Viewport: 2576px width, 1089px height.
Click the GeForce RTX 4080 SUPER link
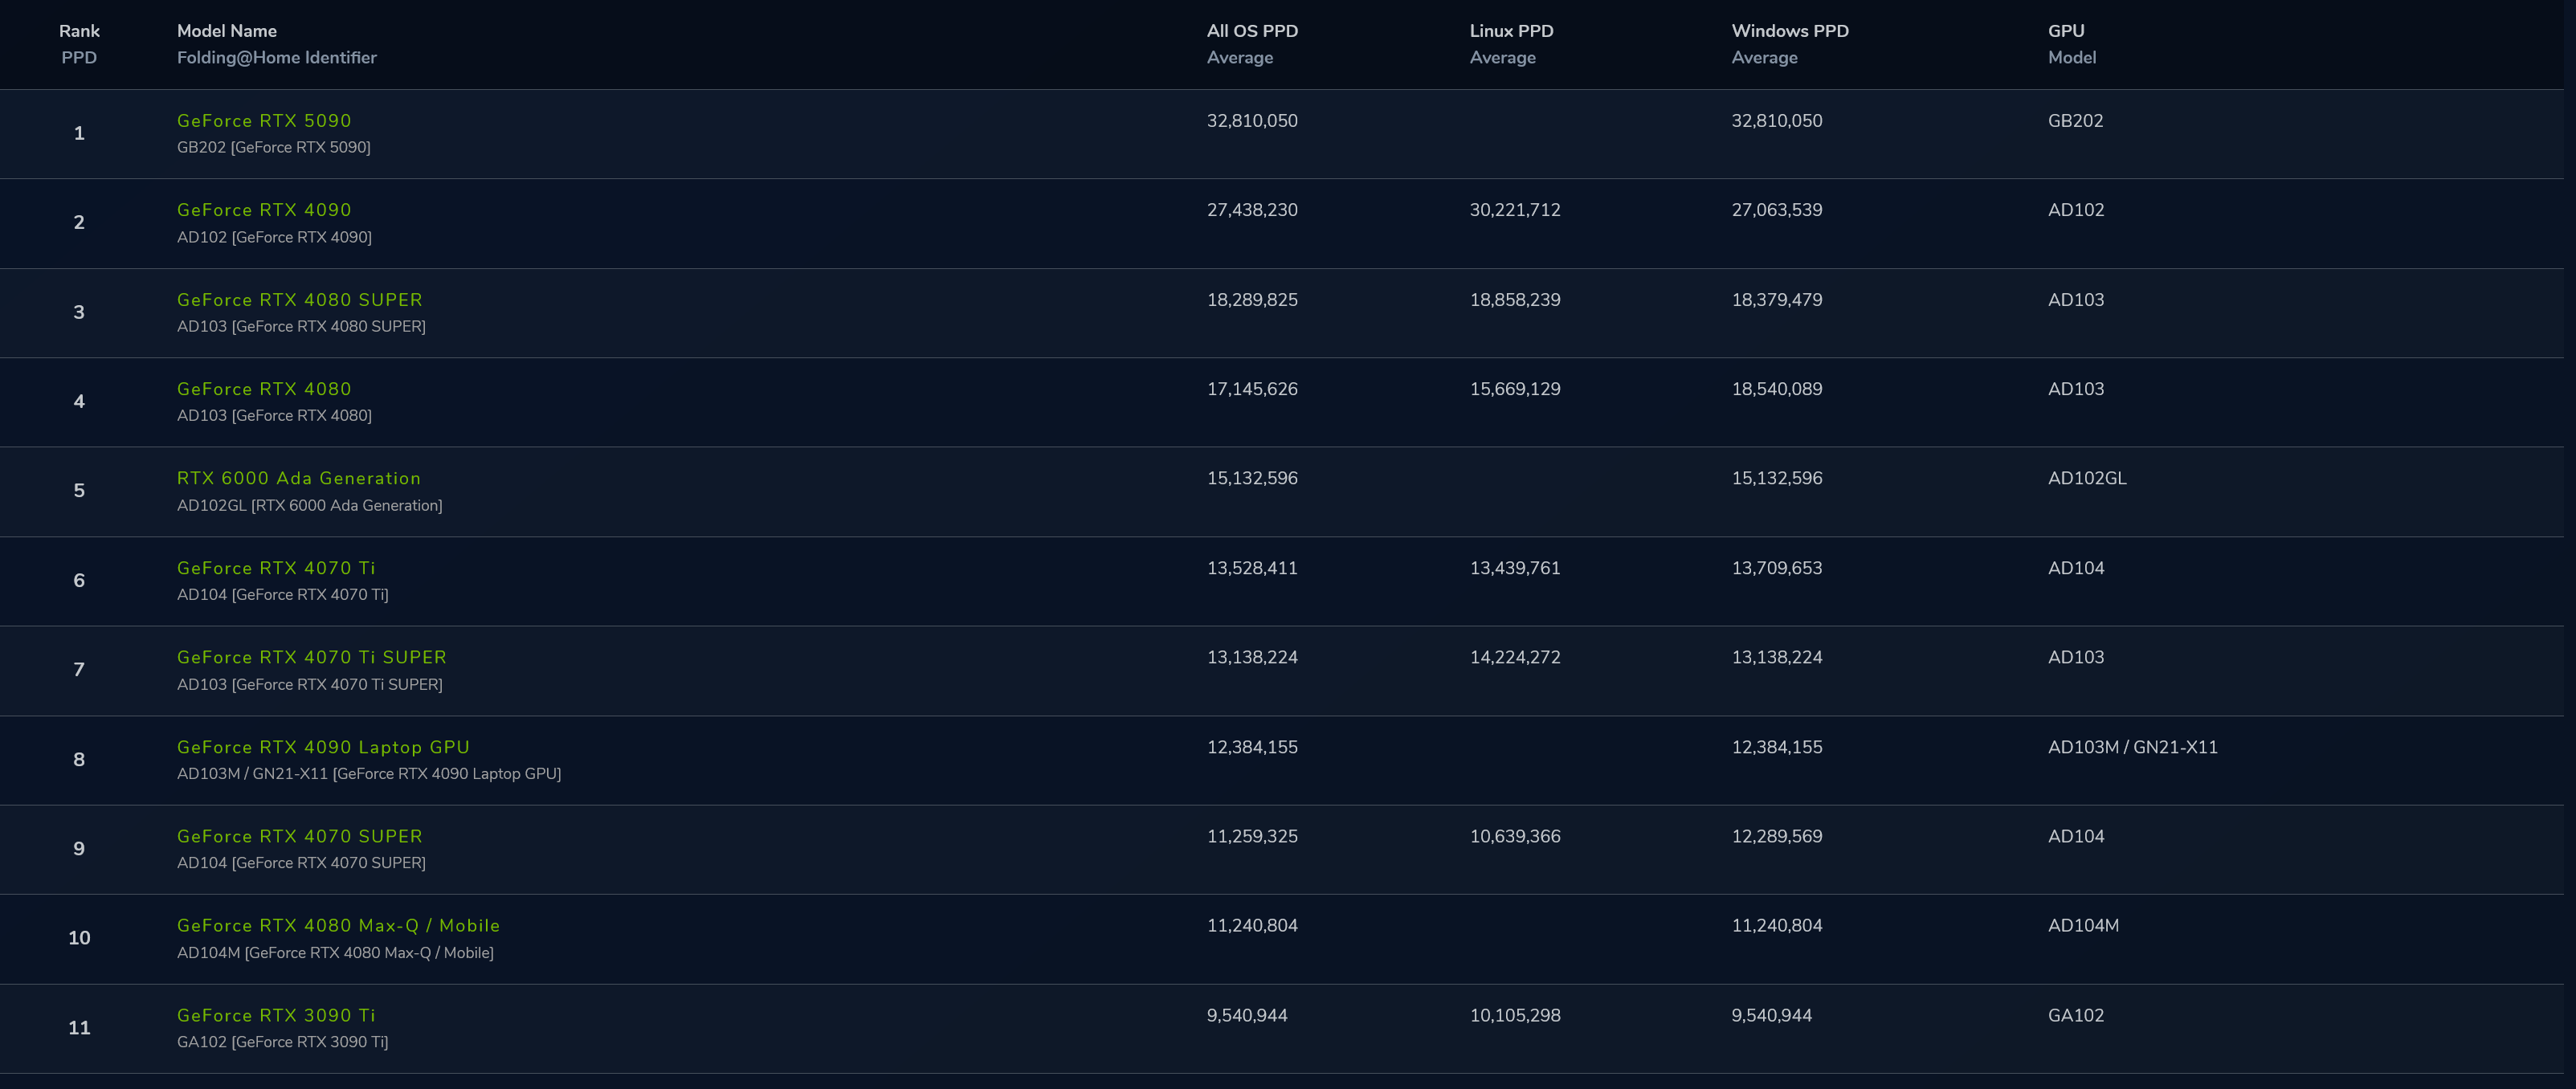point(299,300)
